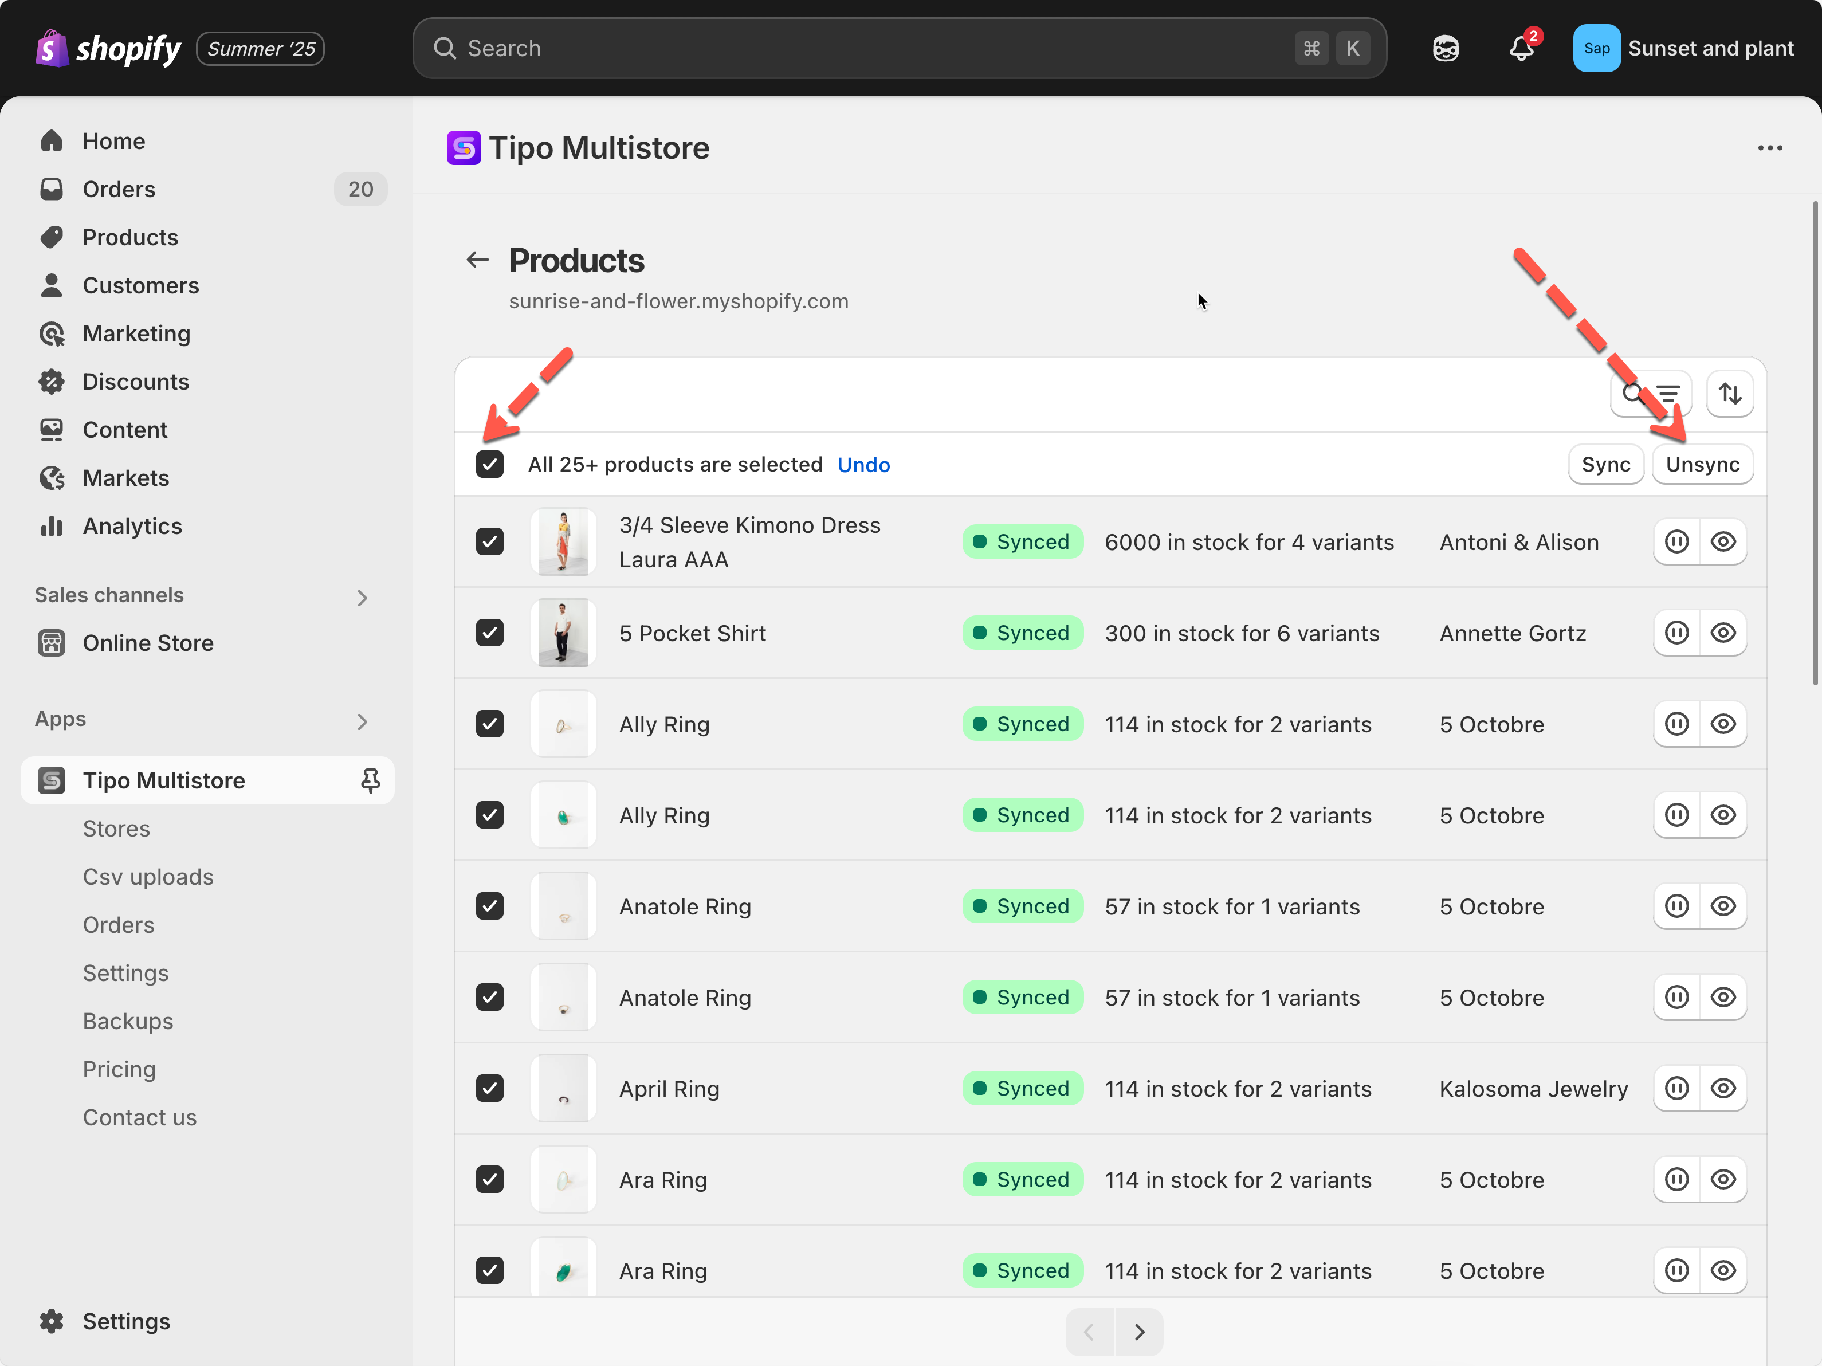Open the Sidekick assistant icon in top bar

(1446, 49)
